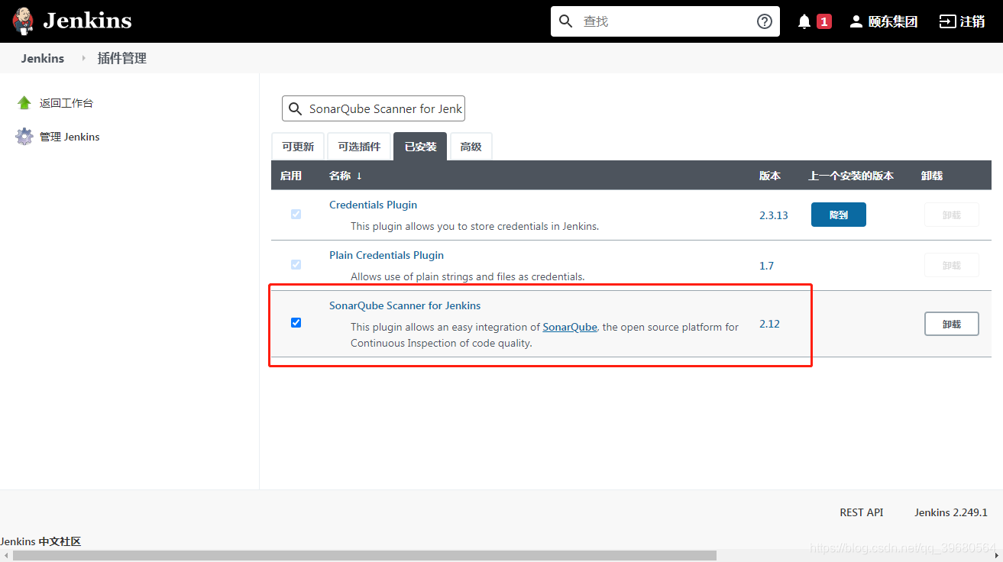Click breadcrumb separator arrow after Jenkins

click(x=83, y=58)
